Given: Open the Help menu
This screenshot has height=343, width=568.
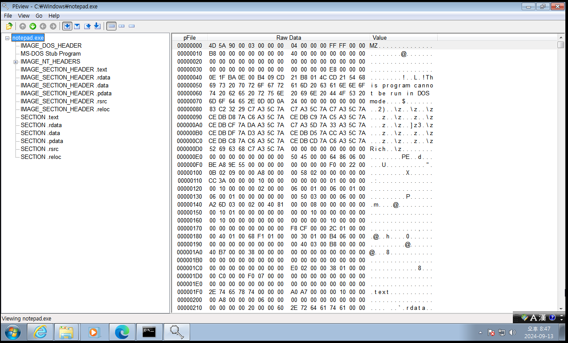Looking at the screenshot, I should (x=54, y=15).
